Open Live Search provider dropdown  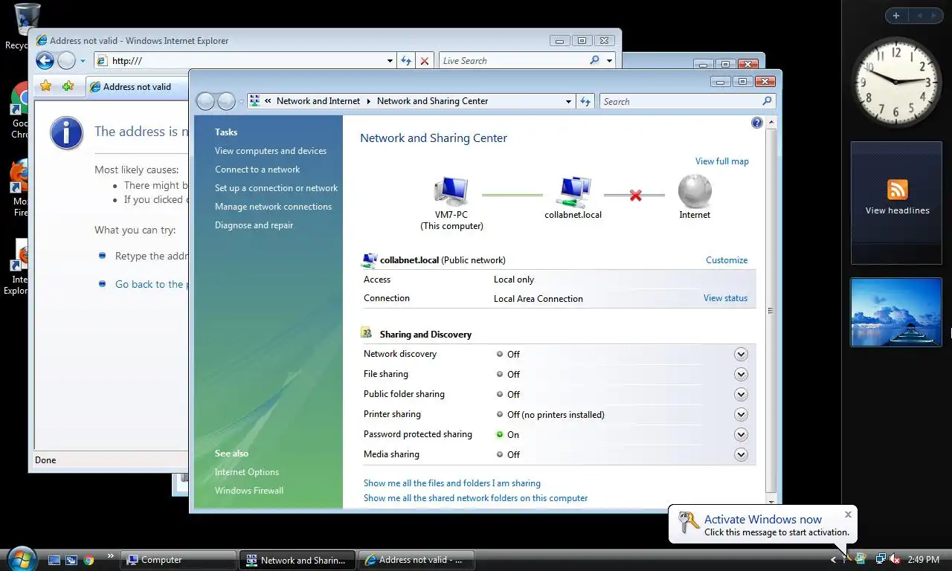point(610,61)
